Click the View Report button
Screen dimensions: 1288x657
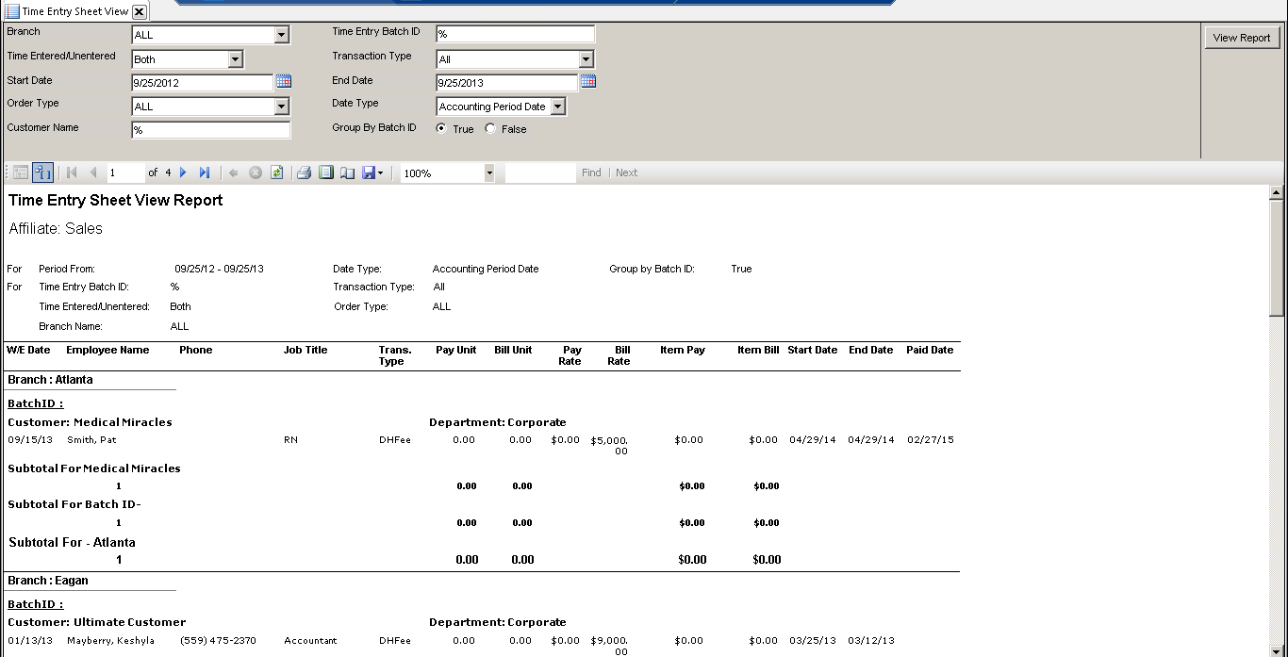point(1241,38)
